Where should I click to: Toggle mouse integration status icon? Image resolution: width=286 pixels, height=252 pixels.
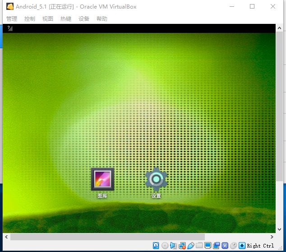pyautogui.click(x=234, y=246)
